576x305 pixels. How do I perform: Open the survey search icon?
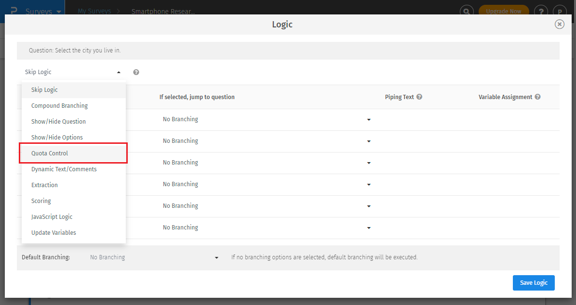click(x=467, y=10)
